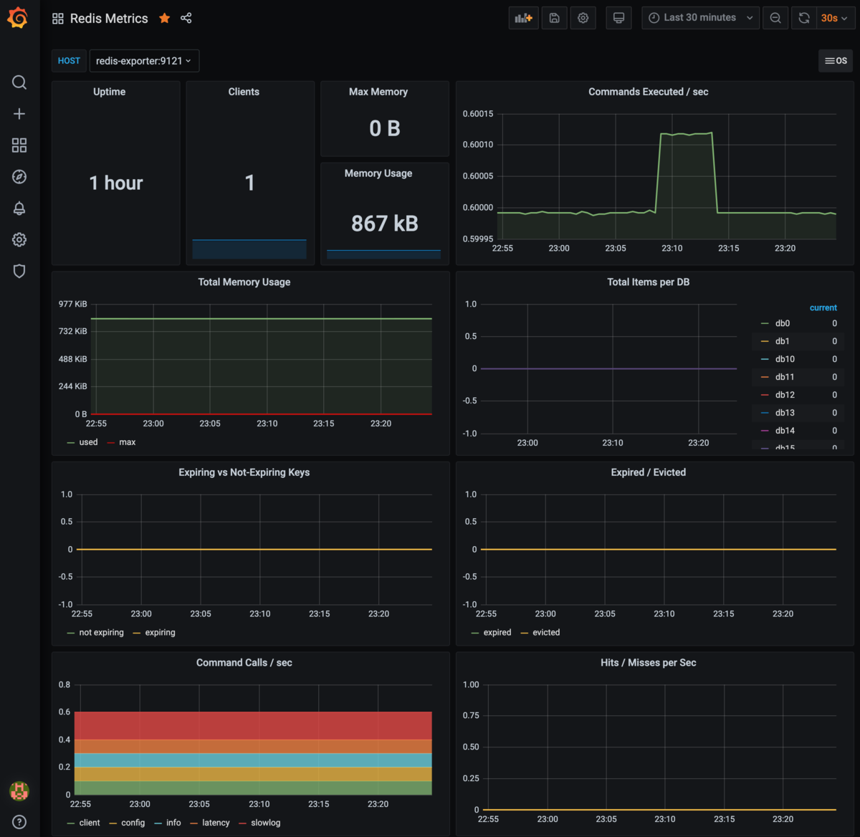Toggle the config series in Command Calls legend
The width and height of the screenshot is (860, 837).
point(133,823)
